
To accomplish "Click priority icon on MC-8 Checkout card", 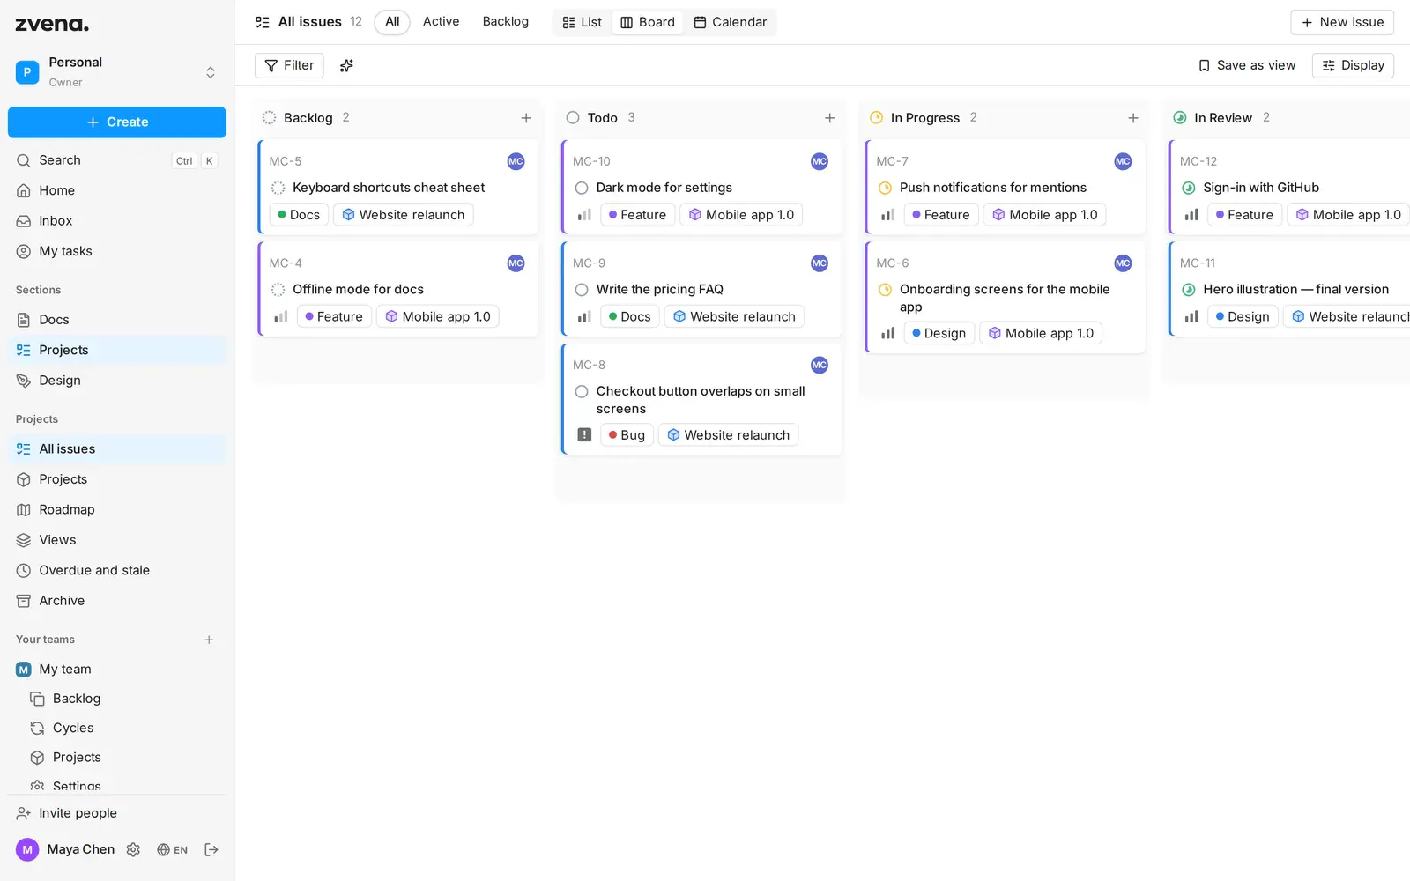I will pyautogui.click(x=584, y=434).
